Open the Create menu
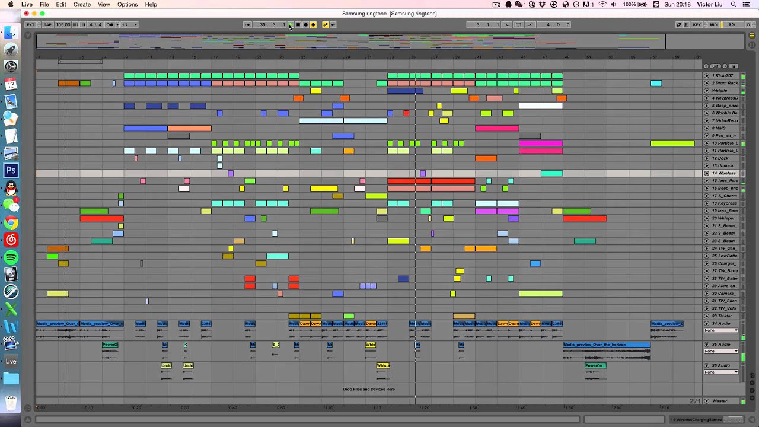This screenshot has width=759, height=427. 82,4
